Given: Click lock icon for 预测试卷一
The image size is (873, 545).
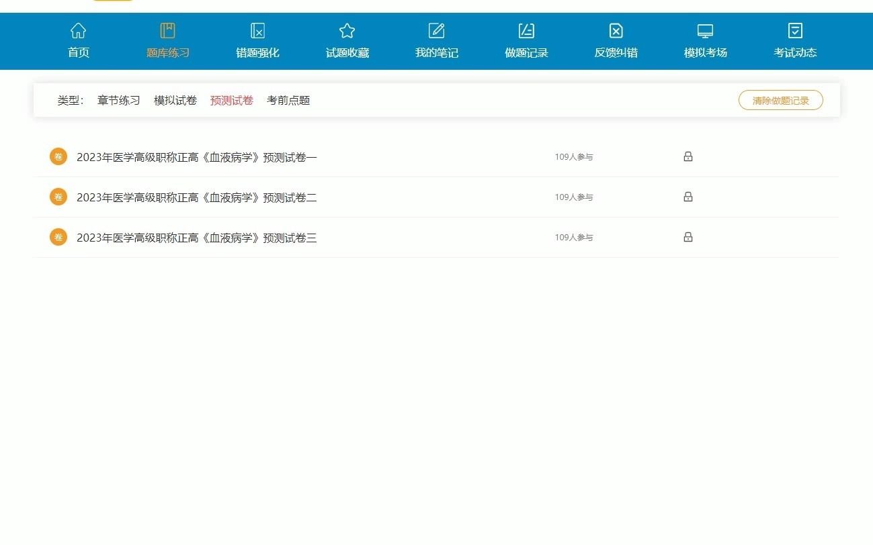Looking at the screenshot, I should [688, 156].
